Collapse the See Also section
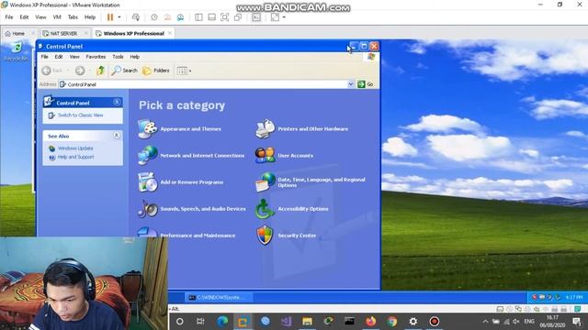This screenshot has height=330, width=588. click(117, 136)
